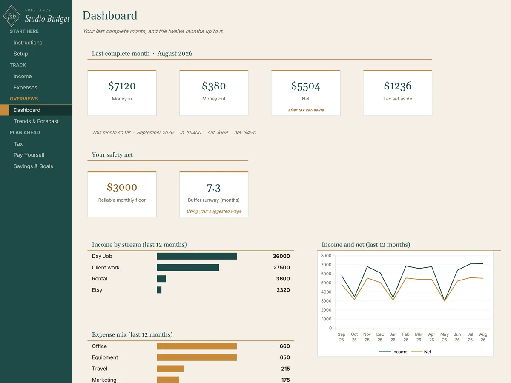511x383 pixels.
Task: Click the "Your safety net" heading
Action: click(x=112, y=155)
